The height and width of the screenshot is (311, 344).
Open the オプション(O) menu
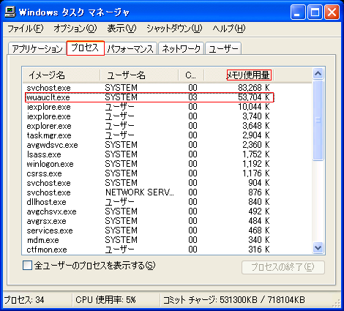click(x=75, y=29)
